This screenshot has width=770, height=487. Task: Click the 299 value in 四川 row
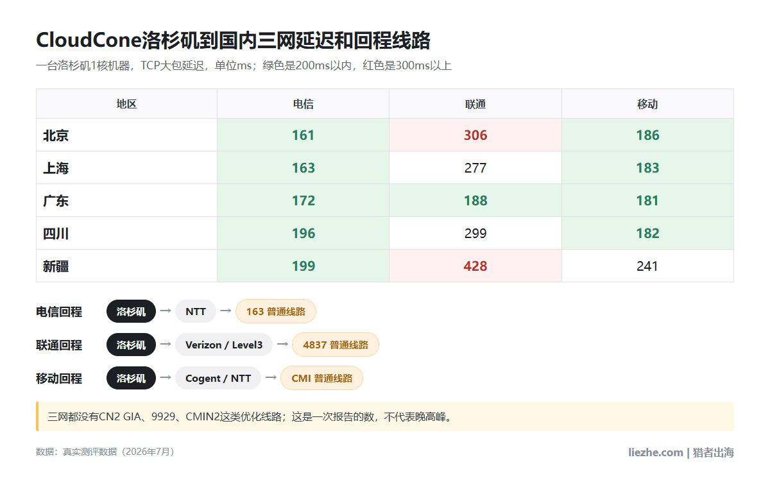[475, 234]
